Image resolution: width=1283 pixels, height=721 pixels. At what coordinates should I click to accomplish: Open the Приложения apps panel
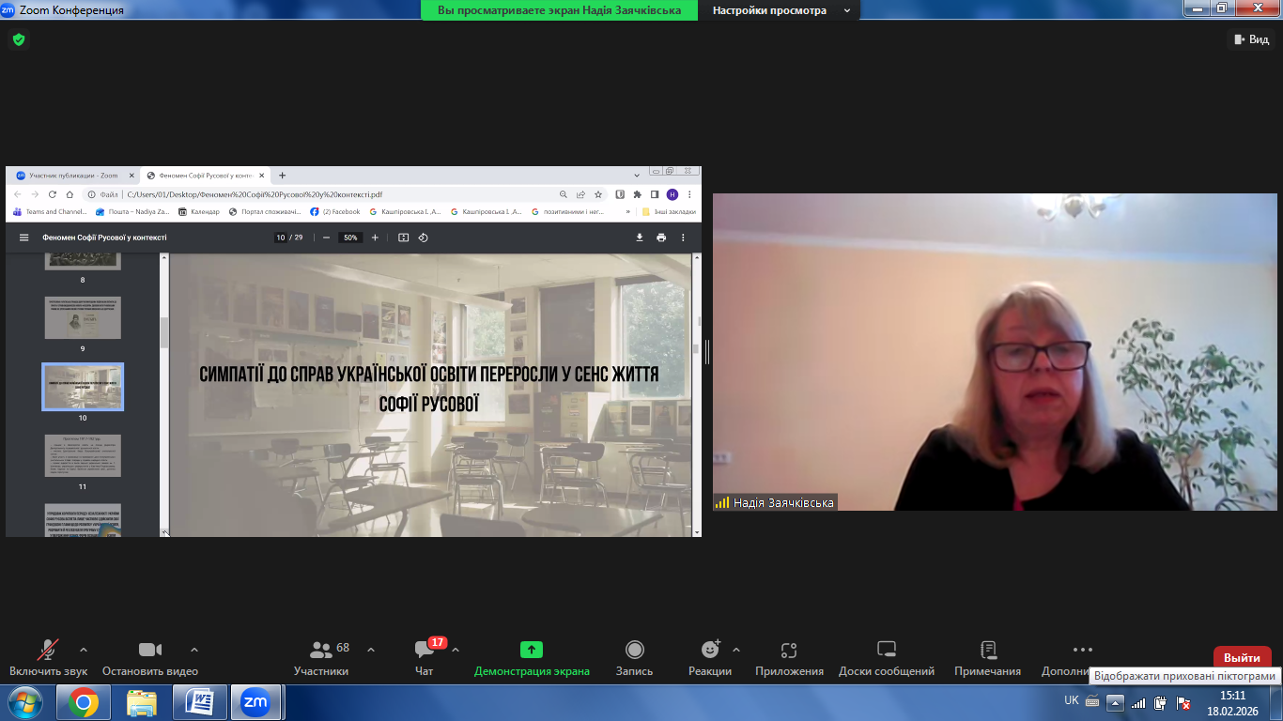pyautogui.click(x=789, y=657)
